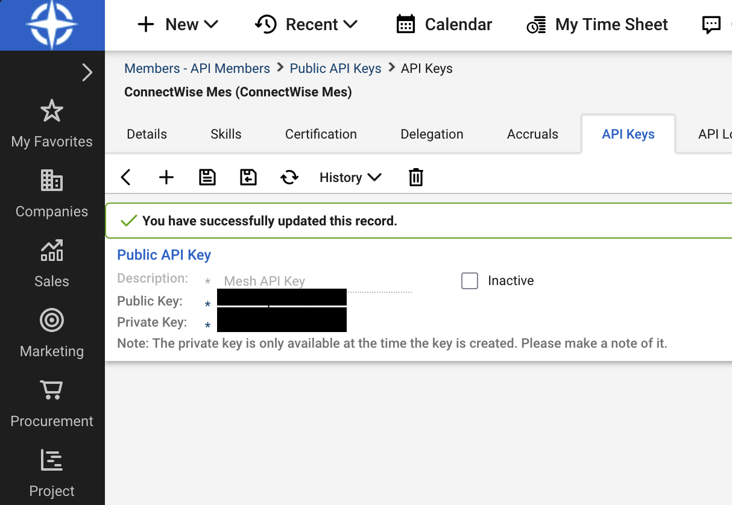Open the Recent items dropdown
Screen dimensions: 732x505
pyautogui.click(x=306, y=25)
